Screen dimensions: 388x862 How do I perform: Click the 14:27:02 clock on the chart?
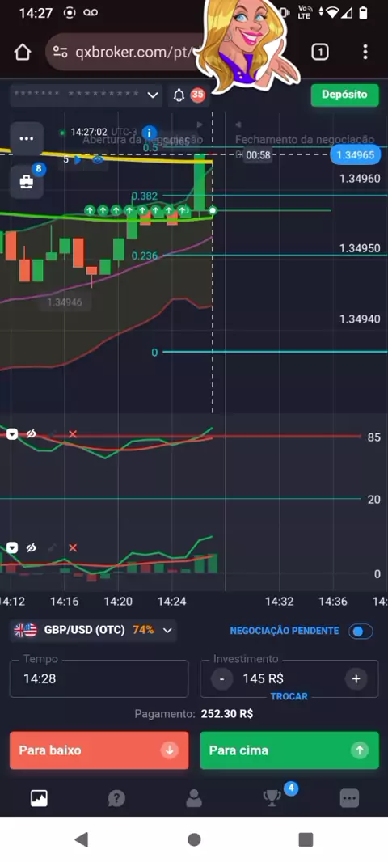(x=89, y=133)
